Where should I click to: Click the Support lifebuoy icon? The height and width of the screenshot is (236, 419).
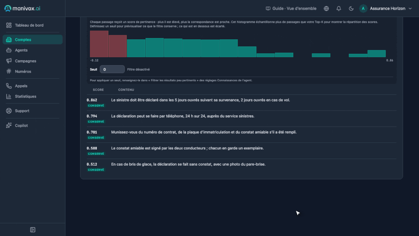click(x=9, y=111)
